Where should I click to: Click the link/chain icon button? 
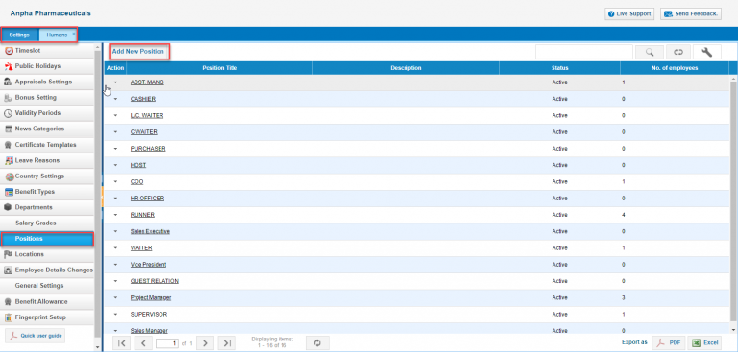(x=678, y=52)
